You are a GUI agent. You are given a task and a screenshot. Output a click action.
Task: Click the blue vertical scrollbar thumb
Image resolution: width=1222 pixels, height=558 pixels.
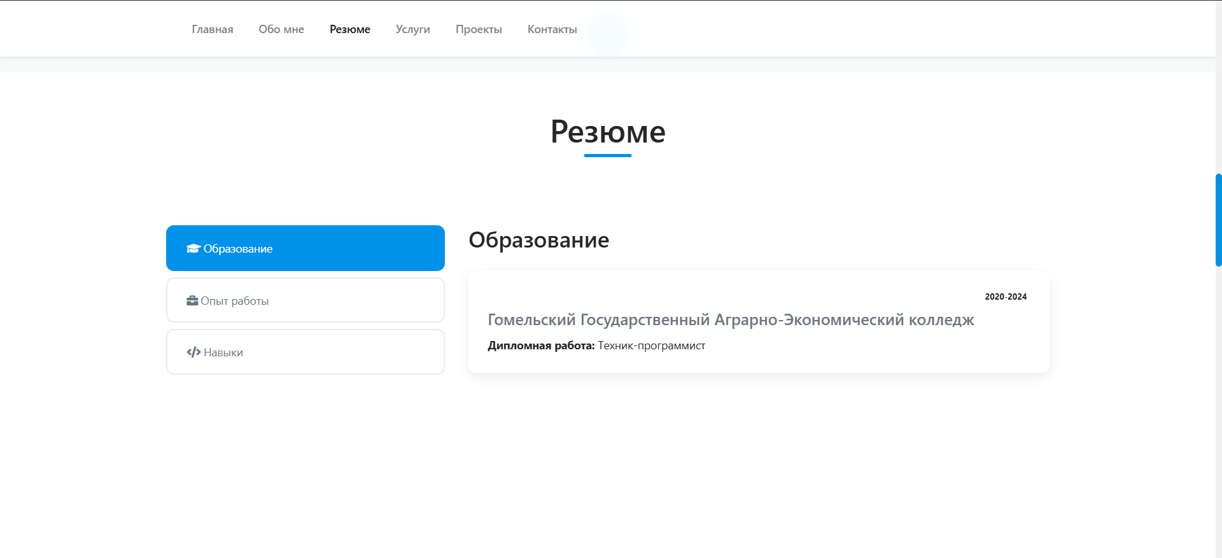(x=1218, y=220)
